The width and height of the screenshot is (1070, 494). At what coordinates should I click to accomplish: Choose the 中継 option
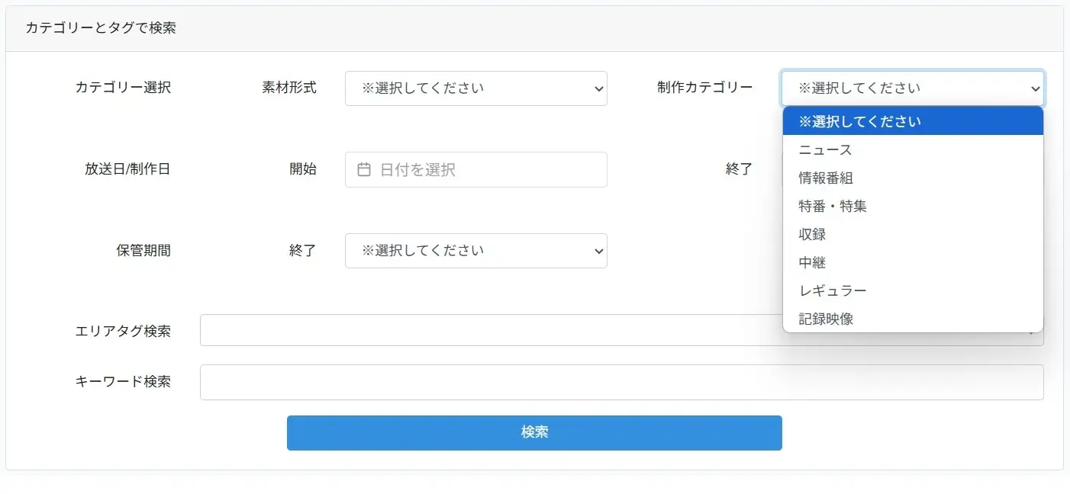(x=812, y=262)
